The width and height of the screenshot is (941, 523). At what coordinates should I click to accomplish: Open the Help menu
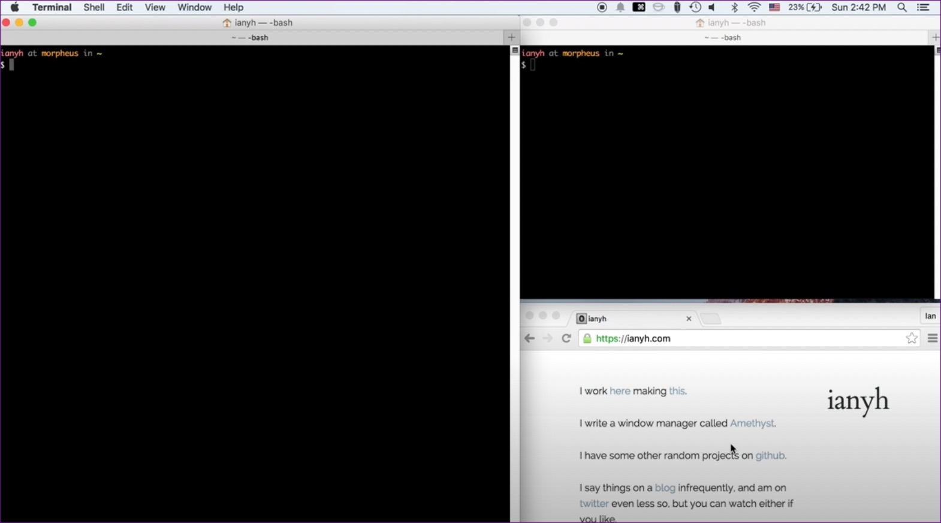(x=233, y=7)
